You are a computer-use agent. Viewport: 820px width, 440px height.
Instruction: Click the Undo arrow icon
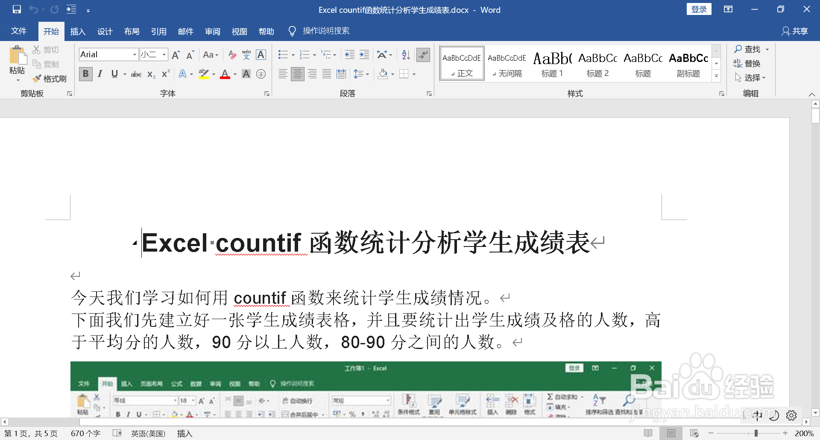click(x=33, y=9)
